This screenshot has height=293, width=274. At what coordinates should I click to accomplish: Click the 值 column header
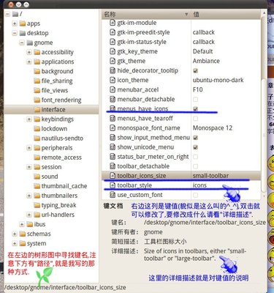(x=226, y=15)
